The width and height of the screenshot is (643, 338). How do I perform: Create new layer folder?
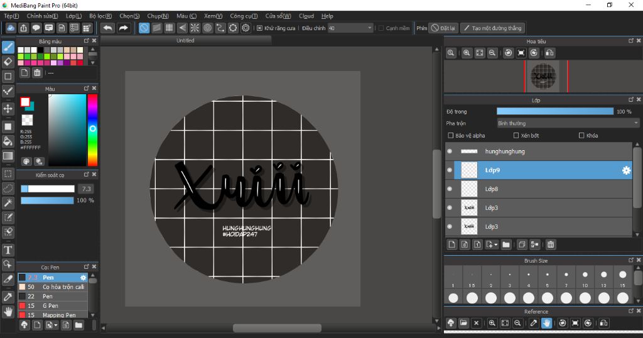pyautogui.click(x=506, y=244)
